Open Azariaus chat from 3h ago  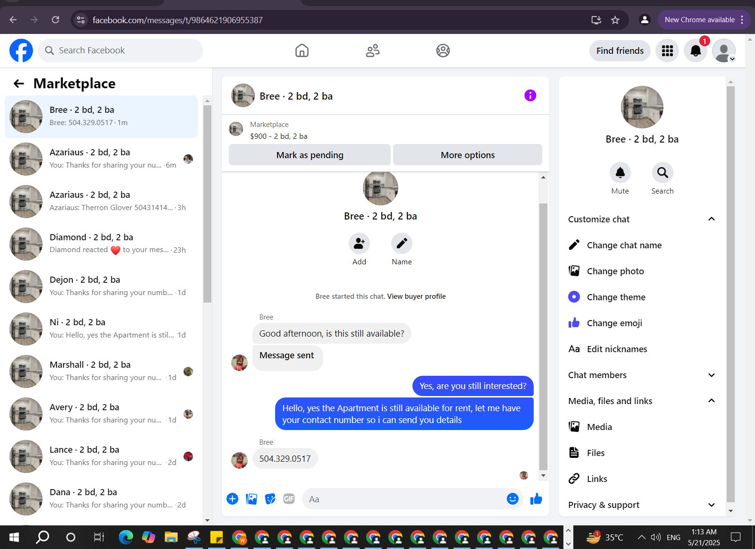tap(101, 202)
